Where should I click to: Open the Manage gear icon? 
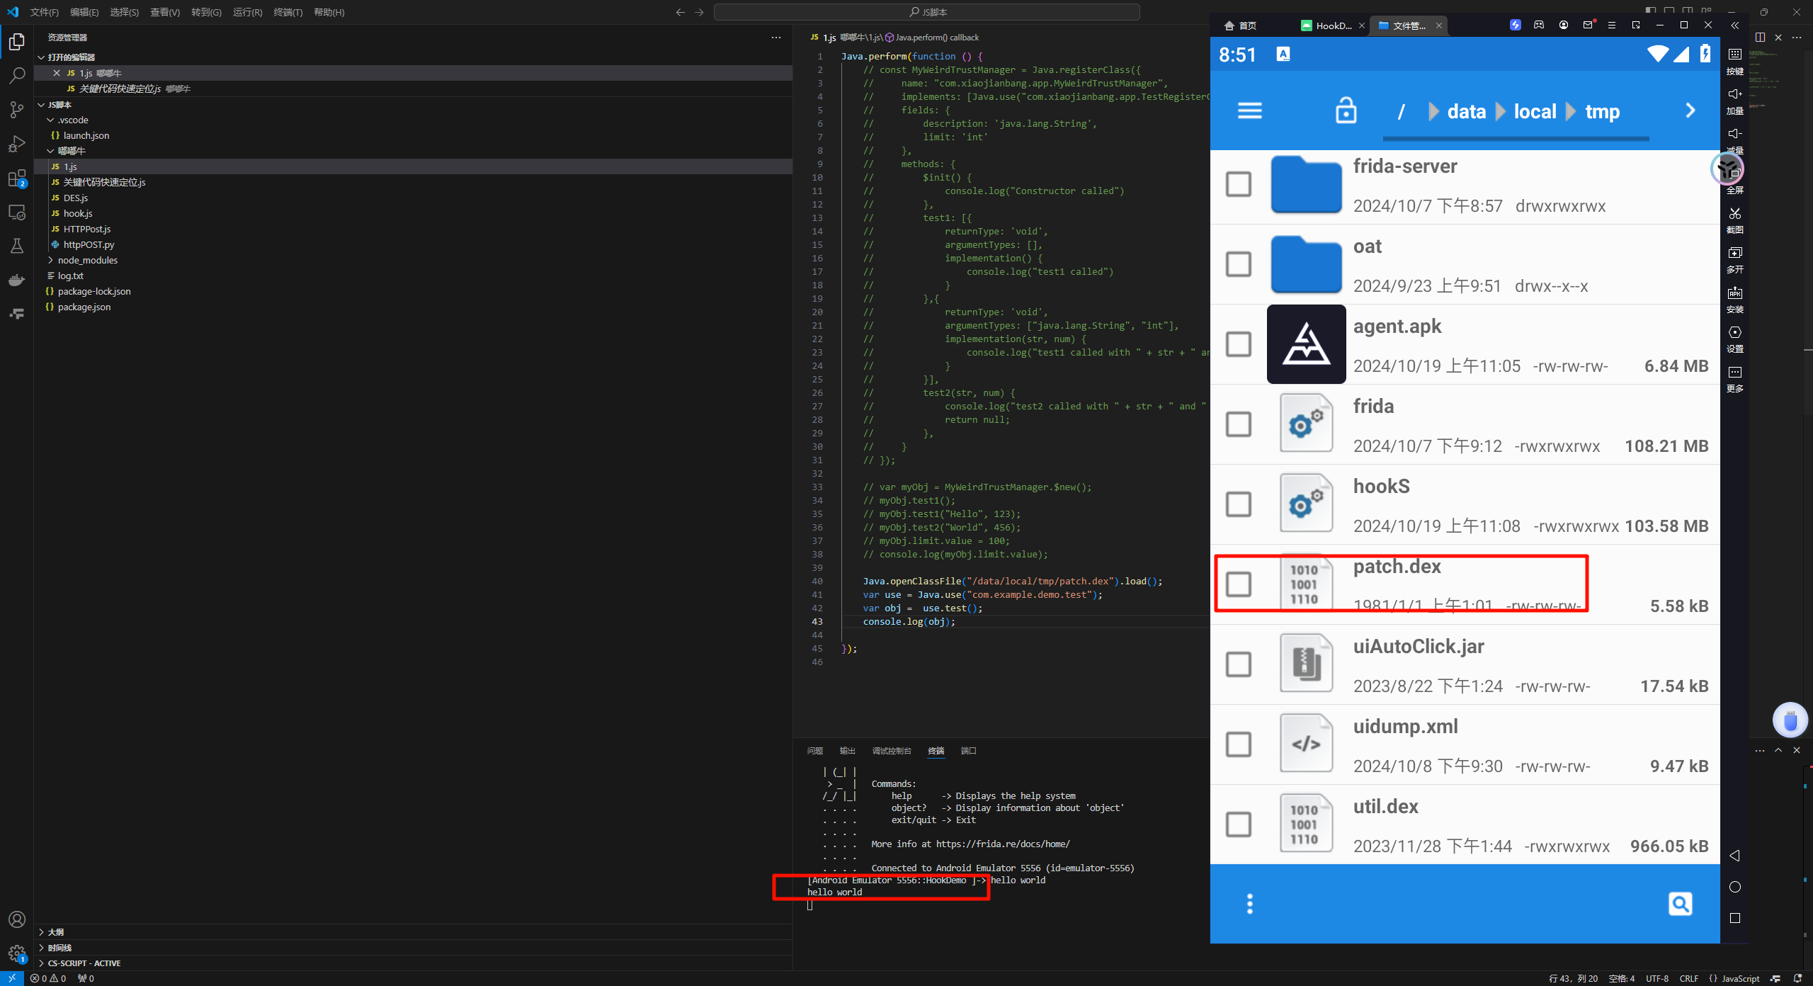(17, 953)
